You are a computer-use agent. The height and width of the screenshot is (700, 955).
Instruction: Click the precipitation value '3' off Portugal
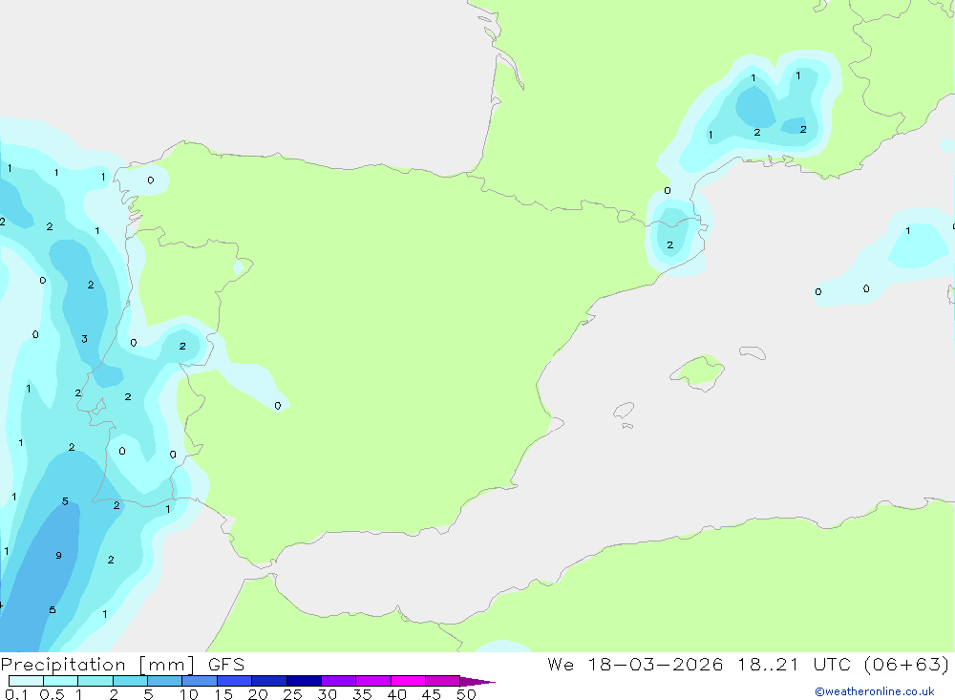pos(84,339)
